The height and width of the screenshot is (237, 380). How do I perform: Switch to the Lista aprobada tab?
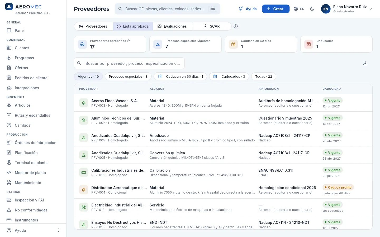coord(133,26)
